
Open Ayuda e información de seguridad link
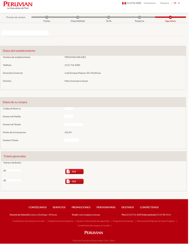[x=93, y=221]
